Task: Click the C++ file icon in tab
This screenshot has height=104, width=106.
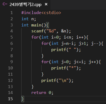Action: 5,4
